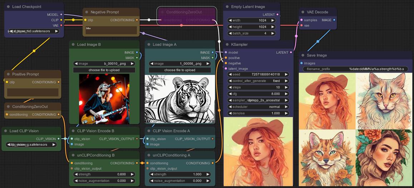Decrease the steps value with its left arrow

pos(230,88)
